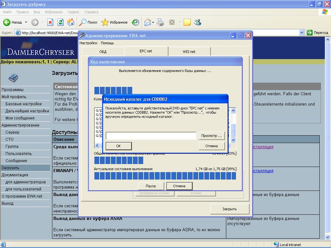The image size is (331, 248).
Task: Refresh the page in Internet Explorer
Action: [60, 22]
